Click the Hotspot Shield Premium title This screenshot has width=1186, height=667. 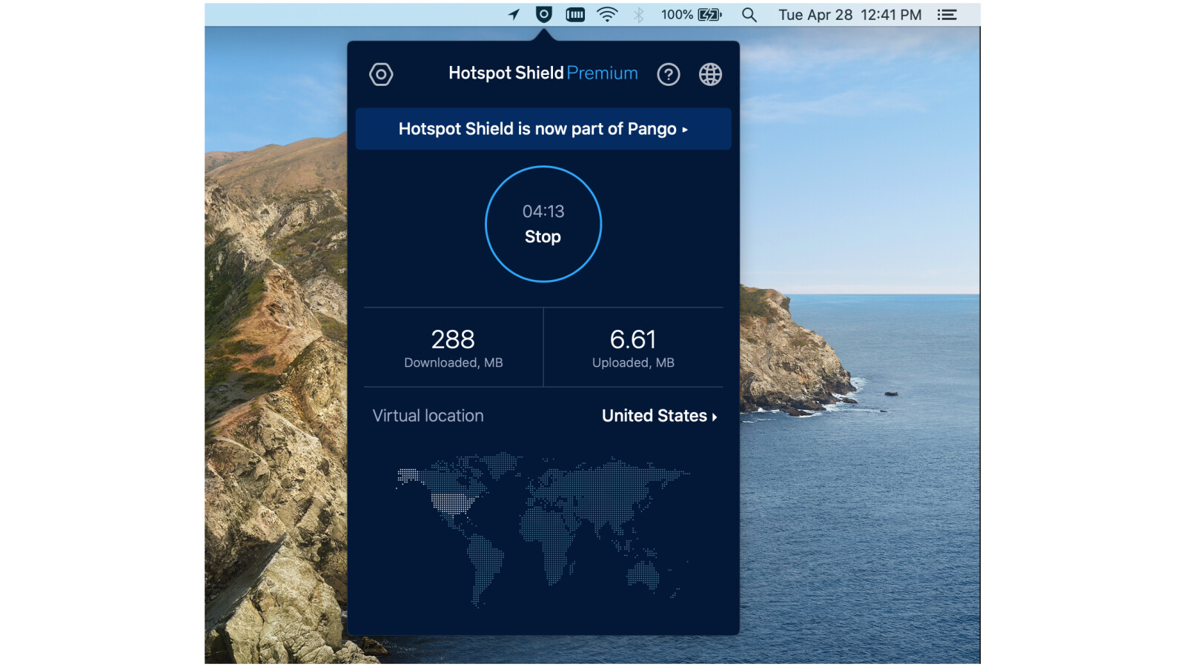coord(543,73)
